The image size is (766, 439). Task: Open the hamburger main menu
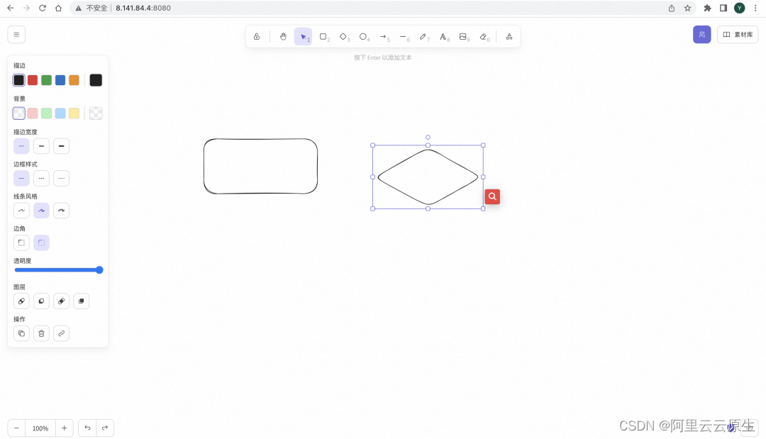pyautogui.click(x=16, y=33)
